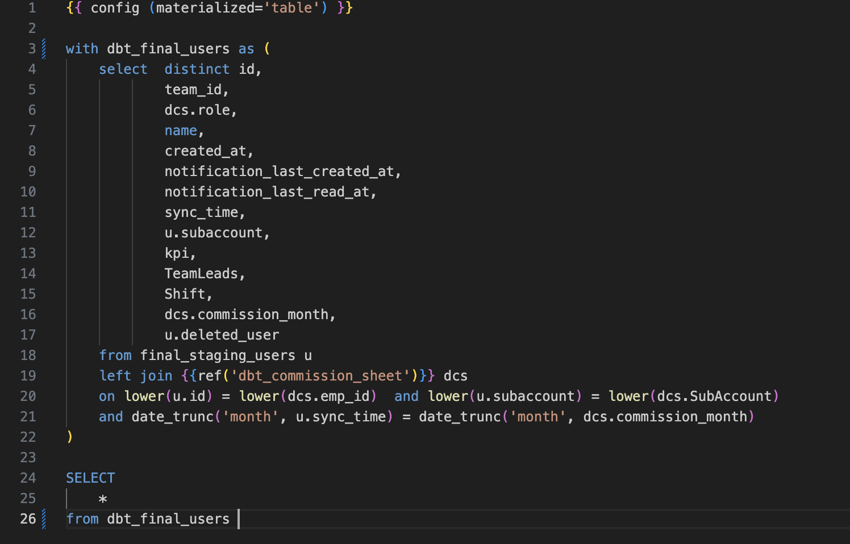Click the blue name keyword on line 7
Screen dimensions: 850x544
click(x=181, y=131)
